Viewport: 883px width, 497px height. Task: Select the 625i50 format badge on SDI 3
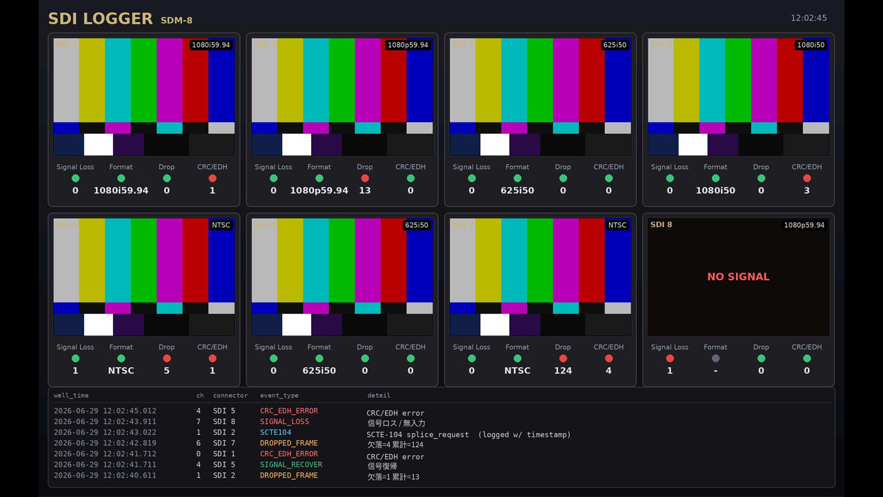pyautogui.click(x=615, y=45)
